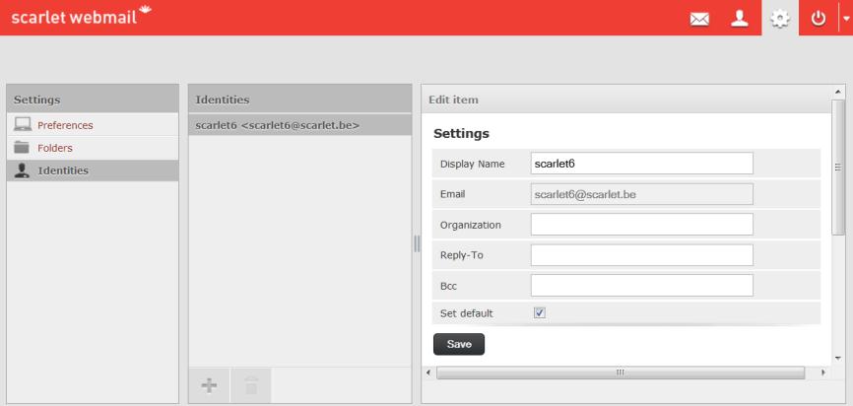Open the settings gear icon
The image size is (853, 406).
tap(780, 19)
